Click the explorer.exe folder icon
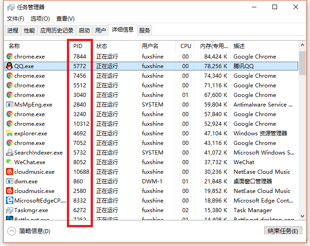Image resolution: width=310 pixels, height=246 pixels. click(10, 133)
